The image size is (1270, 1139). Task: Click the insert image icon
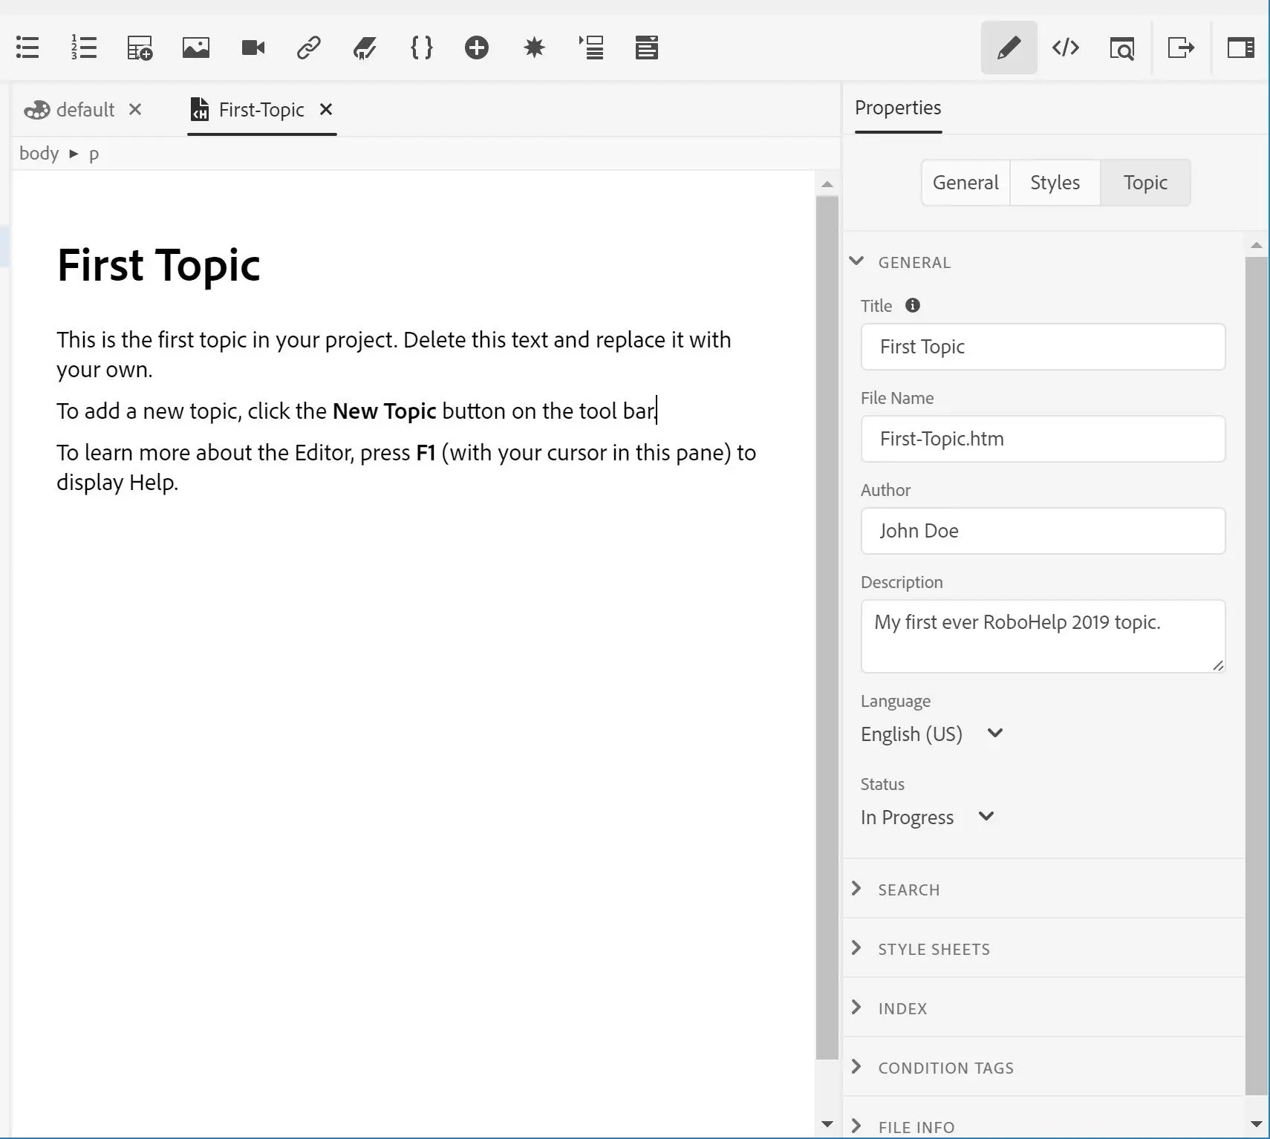196,48
